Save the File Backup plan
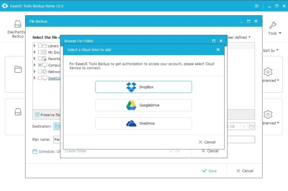The image size is (288, 191). 209,171
